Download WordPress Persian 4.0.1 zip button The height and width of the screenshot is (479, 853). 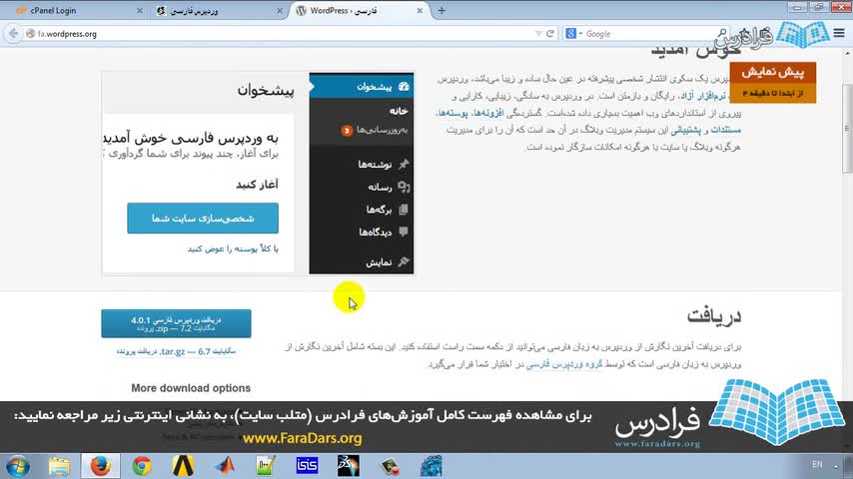176,323
